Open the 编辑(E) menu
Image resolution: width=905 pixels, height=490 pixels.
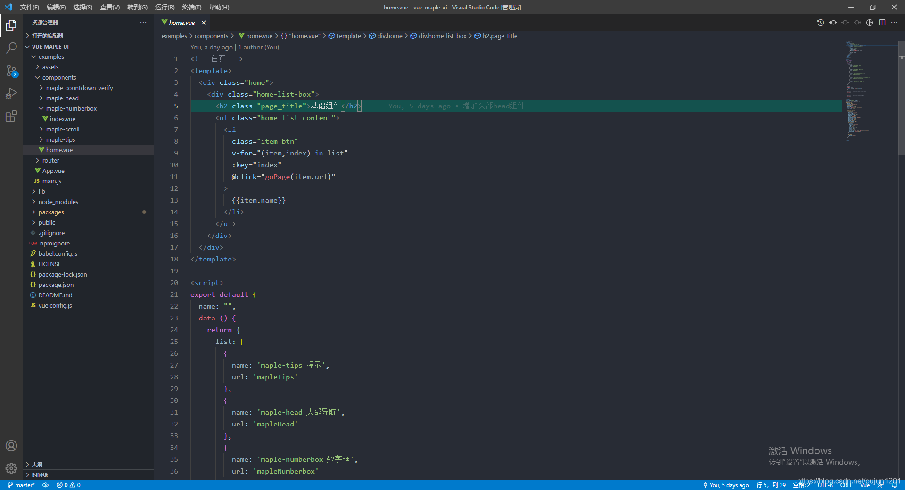point(56,7)
